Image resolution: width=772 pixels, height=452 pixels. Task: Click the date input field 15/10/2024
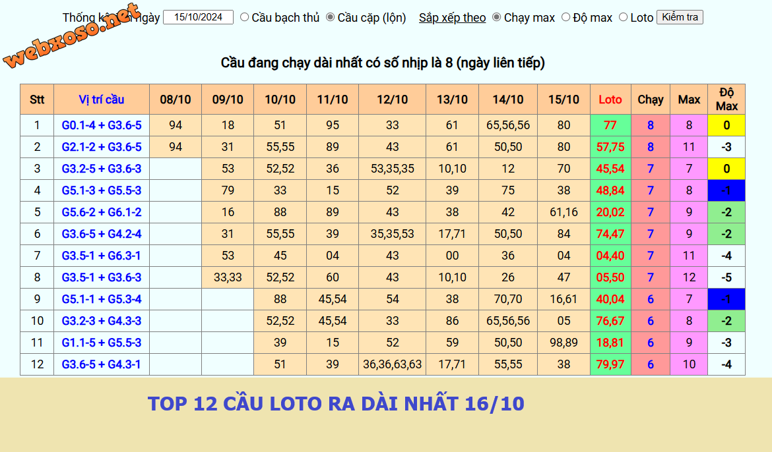coord(198,17)
